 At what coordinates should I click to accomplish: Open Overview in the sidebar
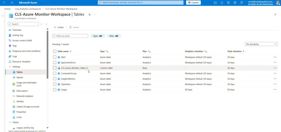(x=17, y=30)
